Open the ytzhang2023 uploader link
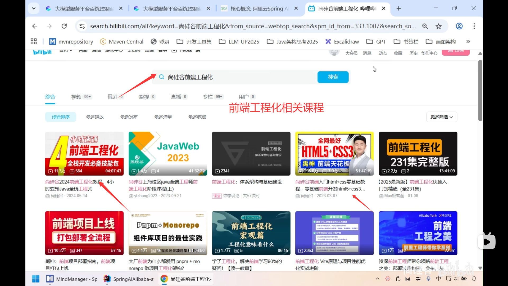 [x=145, y=196]
